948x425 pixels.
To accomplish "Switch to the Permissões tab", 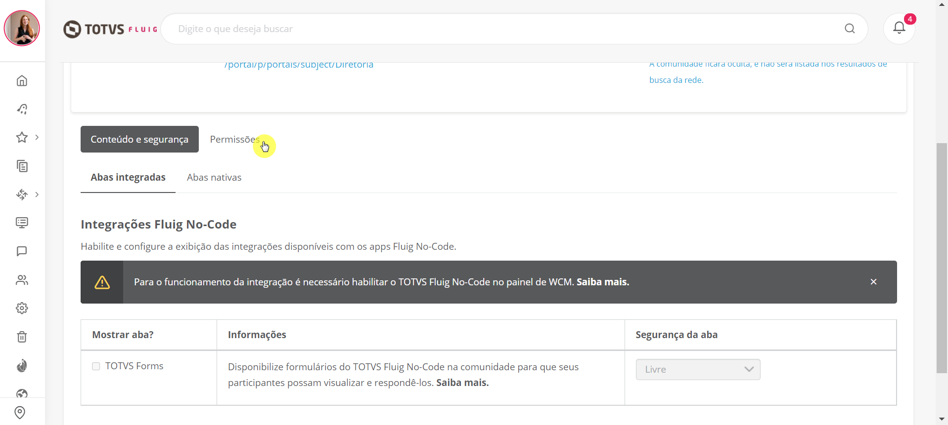I will pyautogui.click(x=234, y=139).
